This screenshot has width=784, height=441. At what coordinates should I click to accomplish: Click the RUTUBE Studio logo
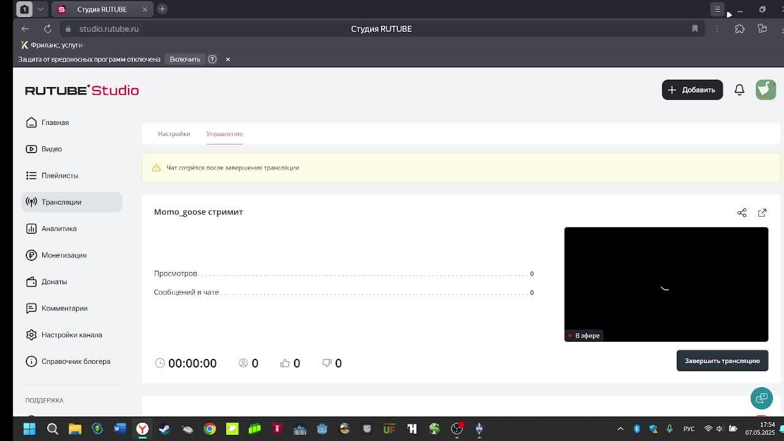point(82,90)
